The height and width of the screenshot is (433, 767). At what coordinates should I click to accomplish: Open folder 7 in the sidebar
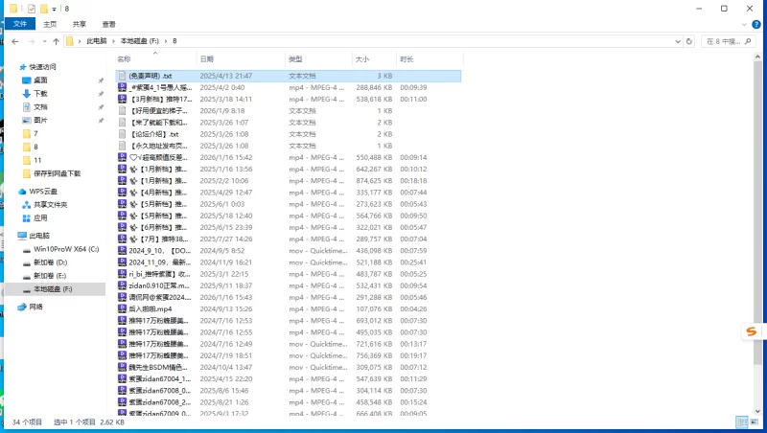[x=35, y=133]
